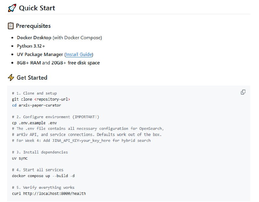Place cursor on the git clone command
The height and width of the screenshot is (202, 259).
click(x=22, y=99)
